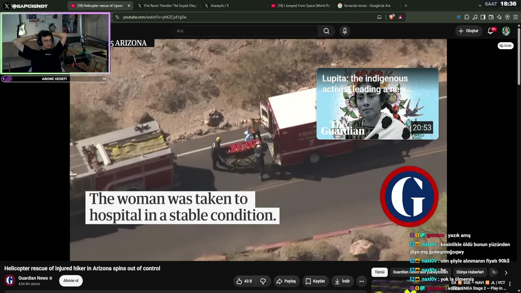521x293 pixels.
Task: Switch to X'te Resmi Transfer tab
Action: [167, 6]
